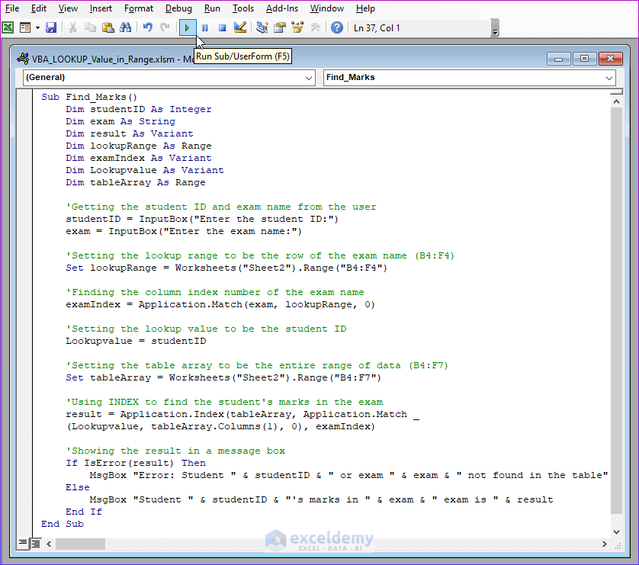Click the Copy icon in toolbar
This screenshot has height=565, width=639.
[x=90, y=27]
